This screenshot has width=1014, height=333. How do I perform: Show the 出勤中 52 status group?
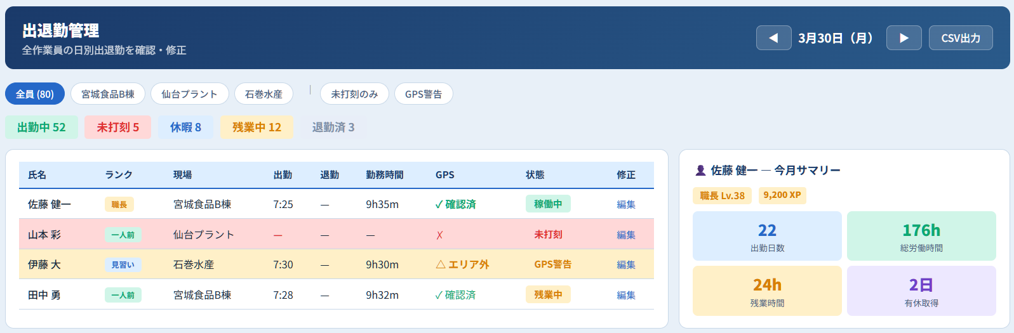41,127
